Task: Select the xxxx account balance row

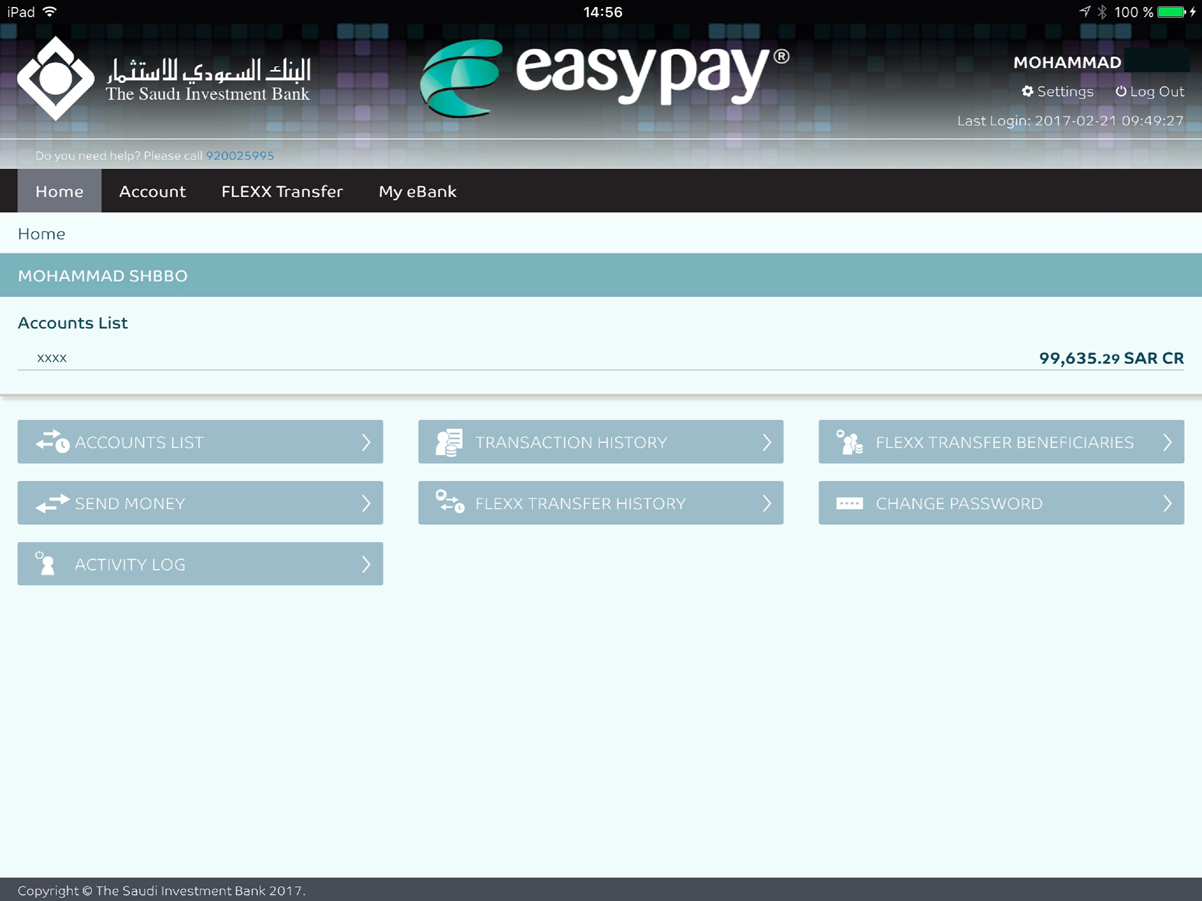Action: coord(601,358)
